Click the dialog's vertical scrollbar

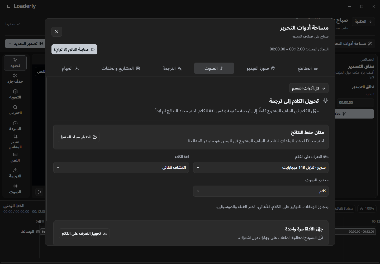(x=46, y=149)
